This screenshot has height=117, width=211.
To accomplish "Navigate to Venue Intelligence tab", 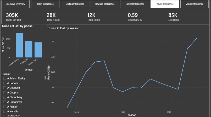I will point(195,4).
